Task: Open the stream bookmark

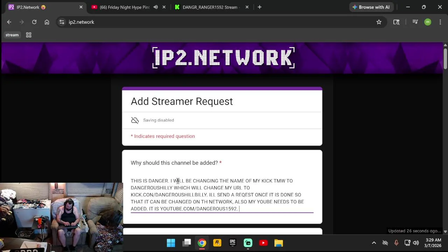Action: click(x=12, y=35)
